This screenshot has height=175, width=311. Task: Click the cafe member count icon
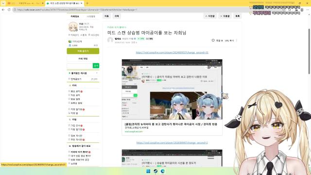70,45
